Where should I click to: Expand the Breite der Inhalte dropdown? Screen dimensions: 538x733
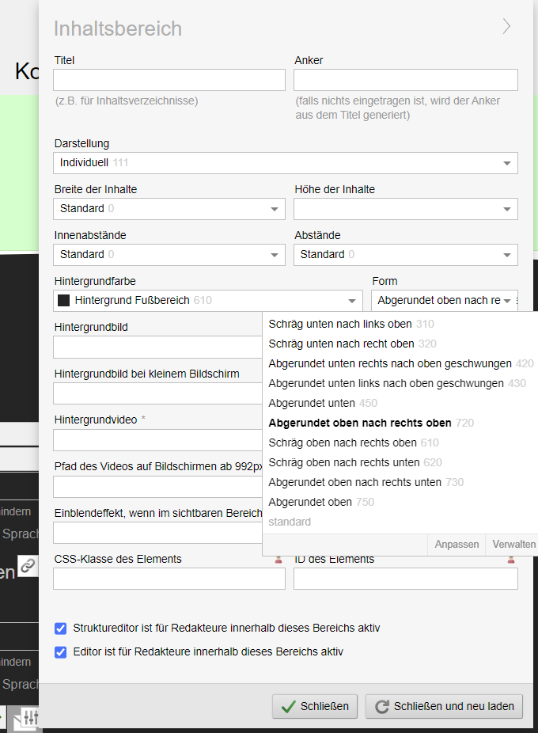coord(169,209)
